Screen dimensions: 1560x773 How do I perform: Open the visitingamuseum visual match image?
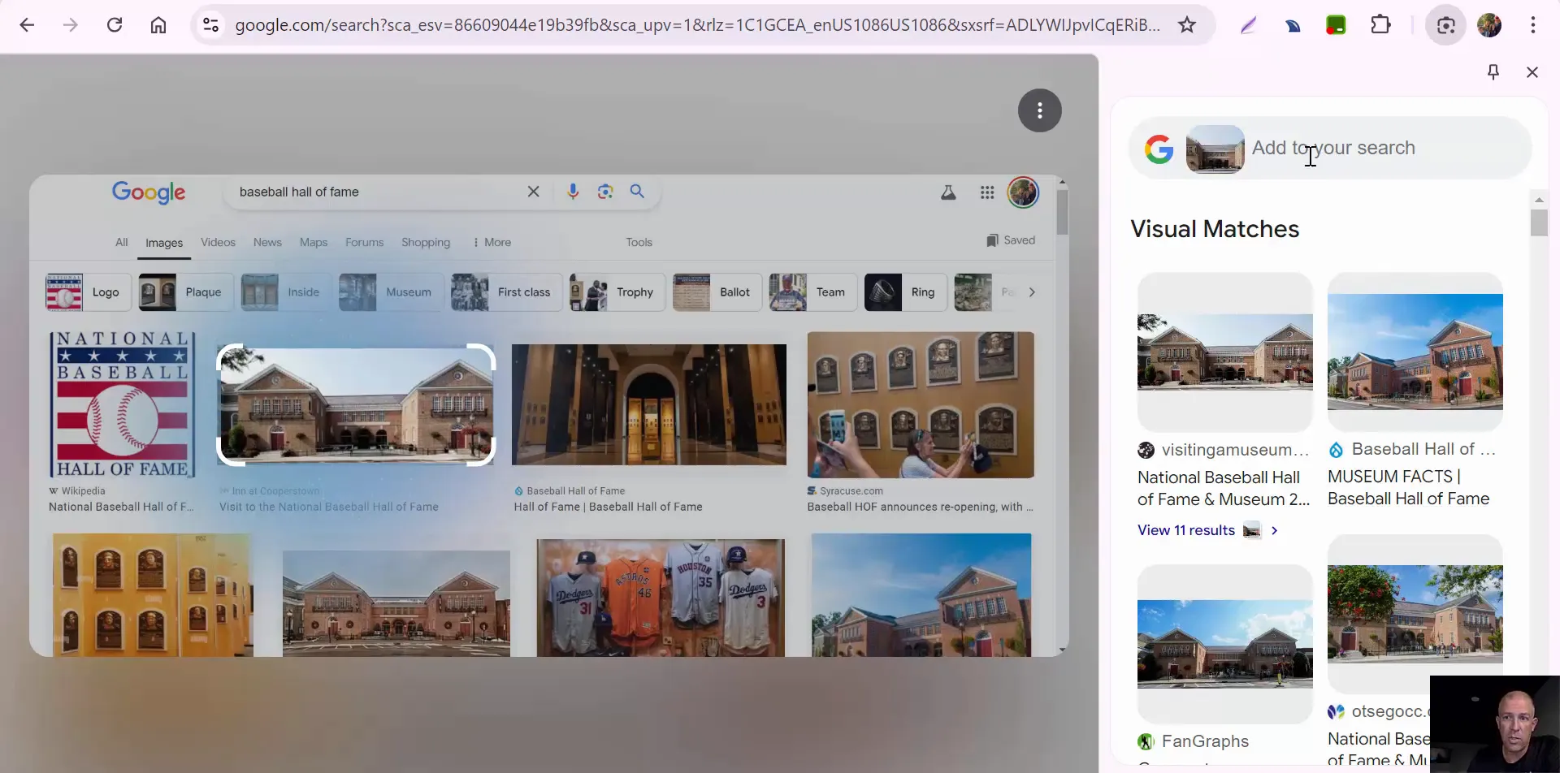[1225, 352]
